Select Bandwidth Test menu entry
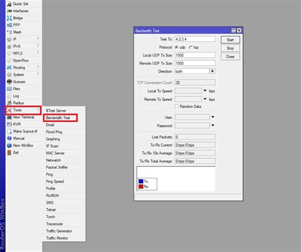The width and height of the screenshot is (301, 252). pos(58,118)
